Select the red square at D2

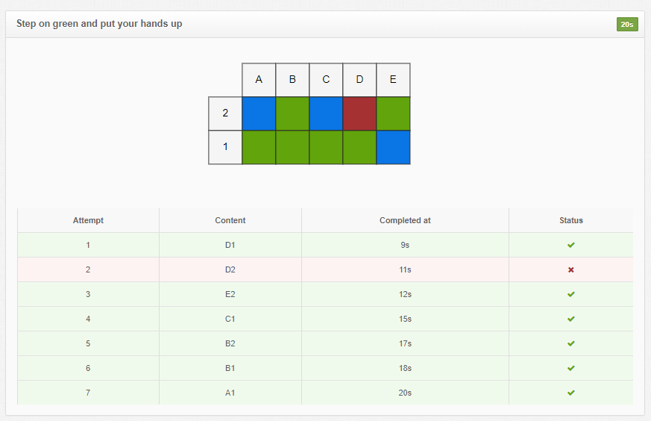pyautogui.click(x=359, y=113)
